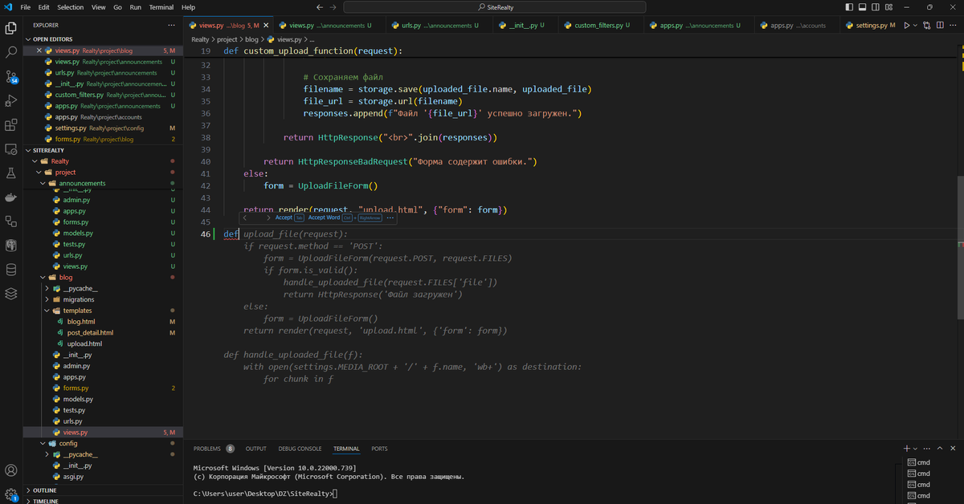Open Explorer Views and More Actions ellipsis
964x504 pixels.
tap(172, 26)
